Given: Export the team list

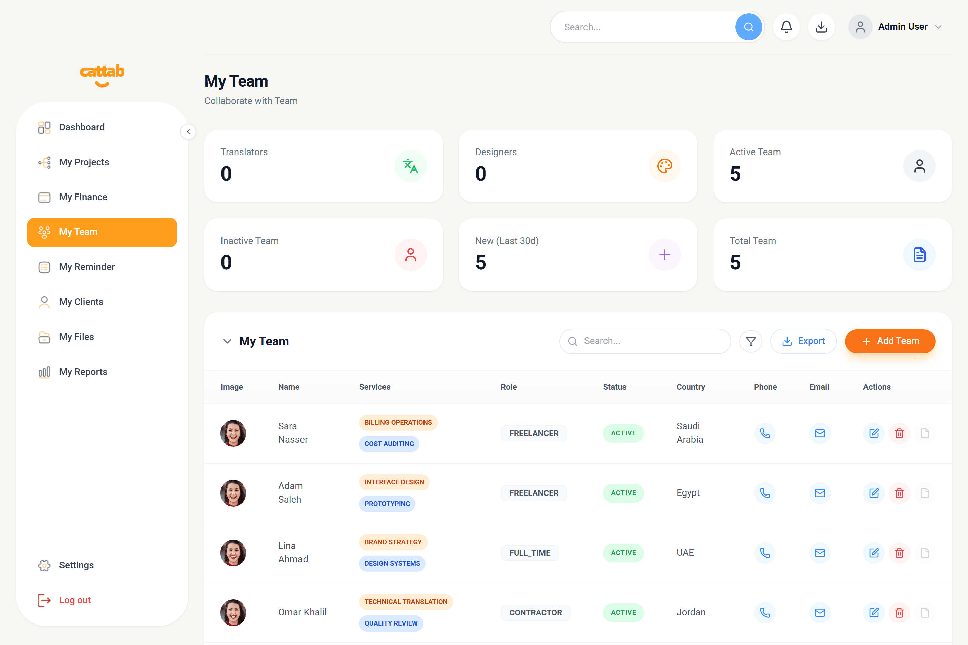Looking at the screenshot, I should (803, 341).
